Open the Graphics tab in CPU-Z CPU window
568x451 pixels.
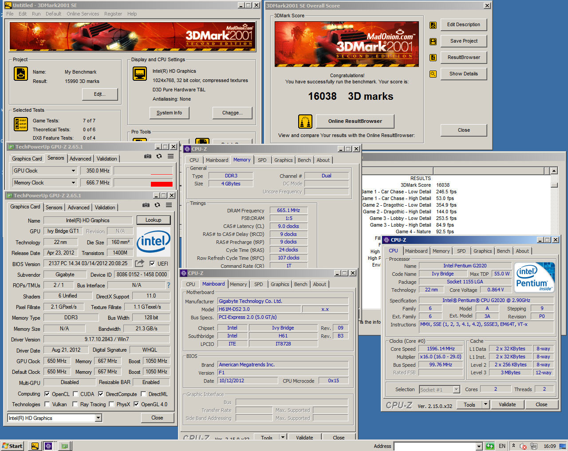tap(483, 251)
